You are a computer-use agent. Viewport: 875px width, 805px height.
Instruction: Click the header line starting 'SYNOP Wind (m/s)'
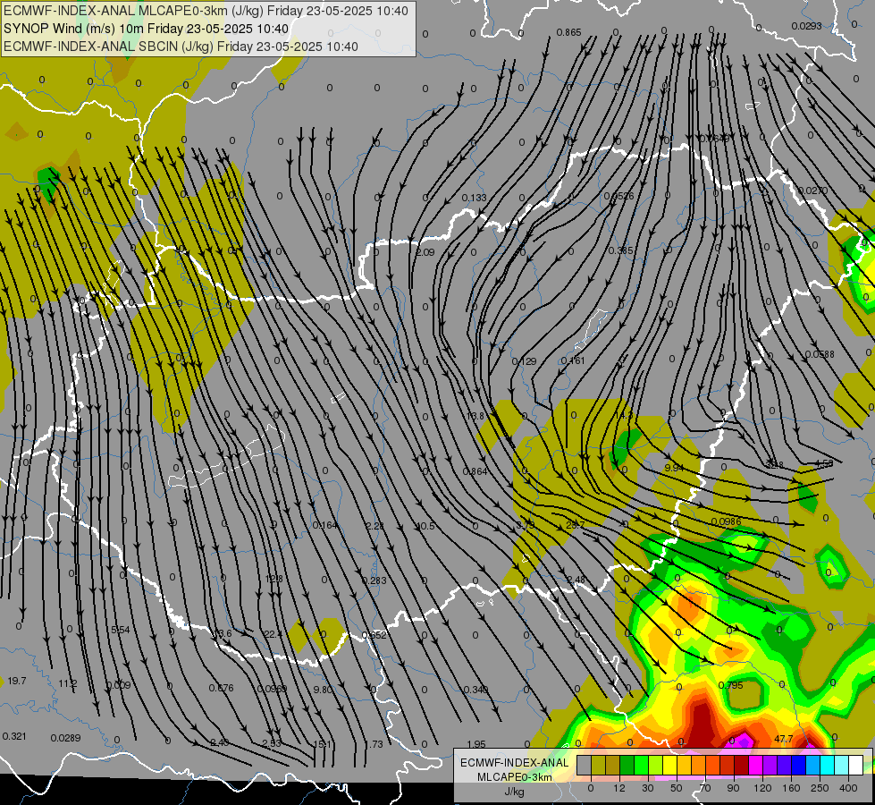[x=147, y=29]
